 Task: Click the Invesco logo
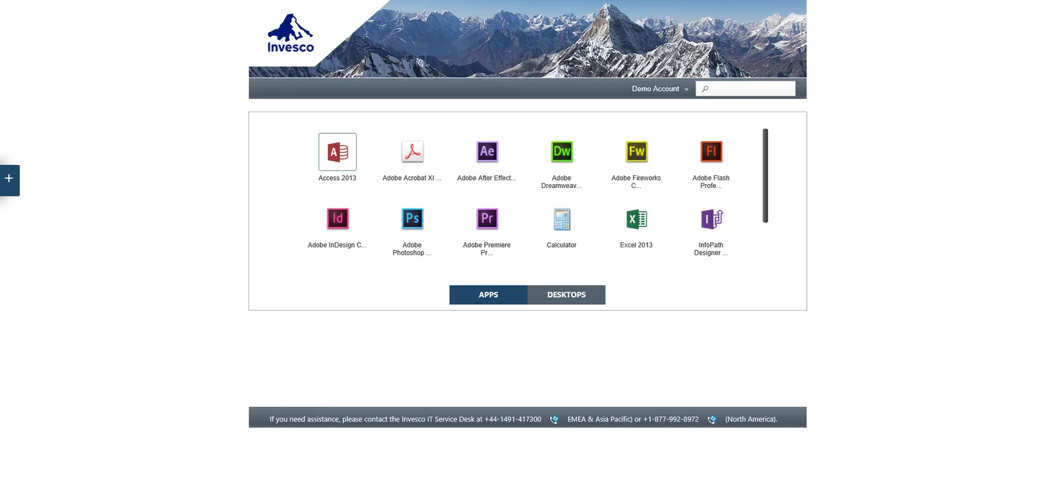coord(290,33)
